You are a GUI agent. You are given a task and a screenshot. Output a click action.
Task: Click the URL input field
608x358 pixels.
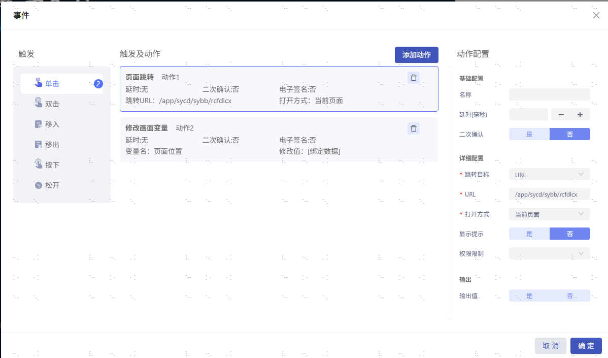pyautogui.click(x=550, y=194)
